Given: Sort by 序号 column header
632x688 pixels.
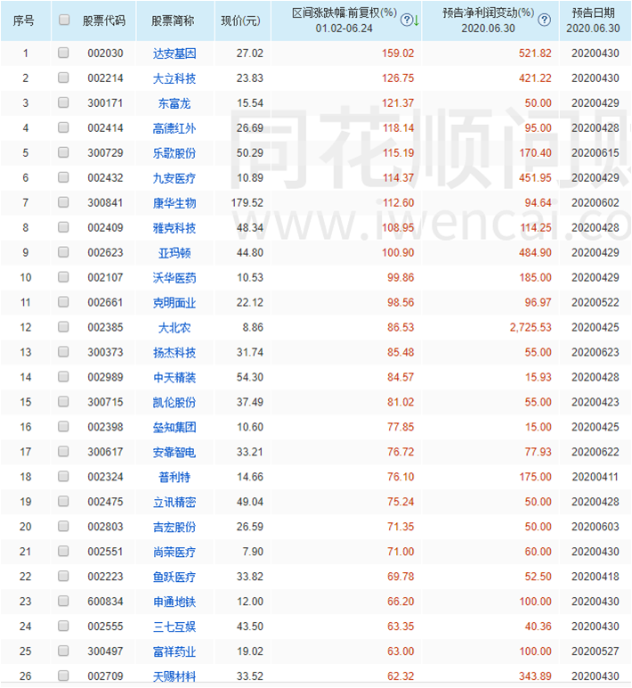Looking at the screenshot, I should point(24,20).
